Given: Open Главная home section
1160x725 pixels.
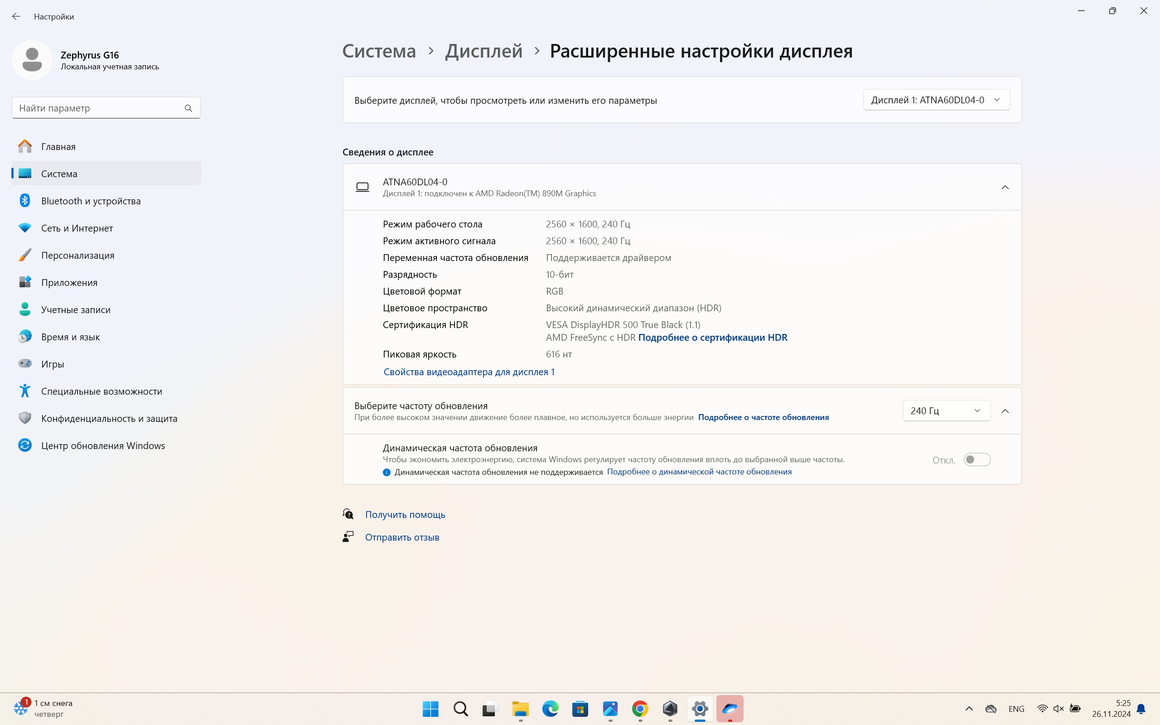Looking at the screenshot, I should 106,146.
